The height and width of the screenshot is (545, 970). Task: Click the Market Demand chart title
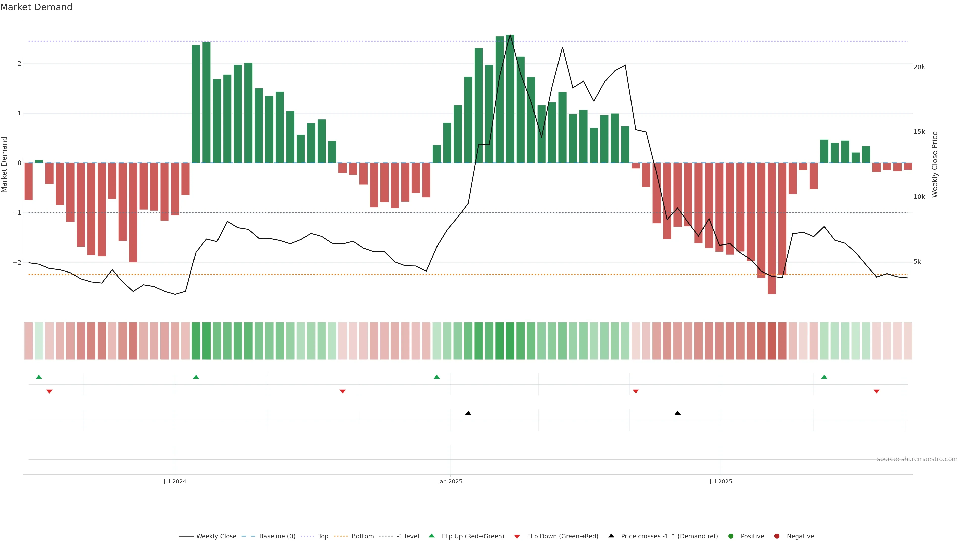[36, 7]
